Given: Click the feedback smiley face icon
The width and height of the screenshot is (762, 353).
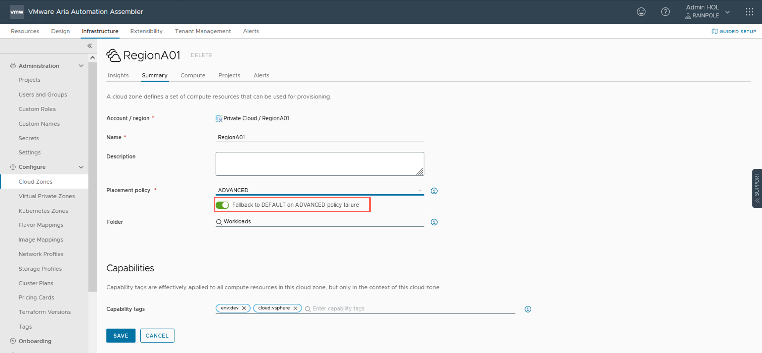Looking at the screenshot, I should click(641, 12).
